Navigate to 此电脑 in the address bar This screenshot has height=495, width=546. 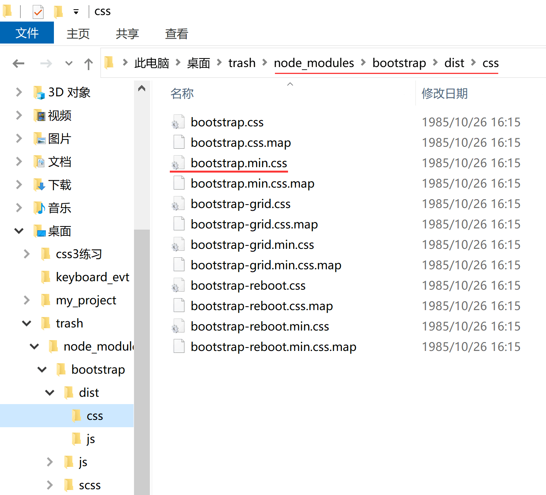click(x=152, y=63)
